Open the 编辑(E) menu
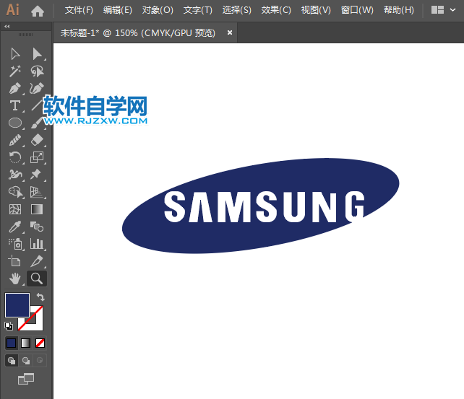The image size is (464, 399). point(118,10)
